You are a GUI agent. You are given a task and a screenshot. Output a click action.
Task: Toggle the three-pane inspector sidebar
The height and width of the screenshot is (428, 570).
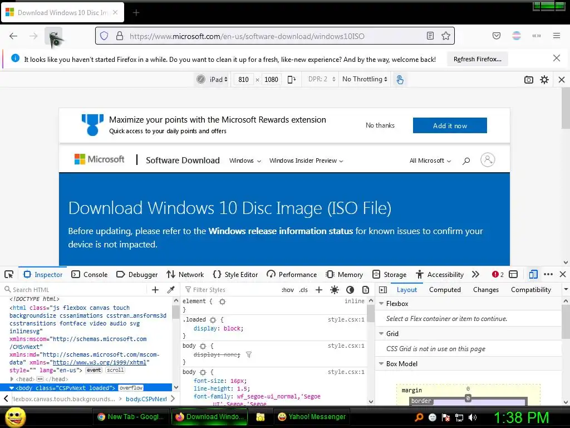[383, 290]
